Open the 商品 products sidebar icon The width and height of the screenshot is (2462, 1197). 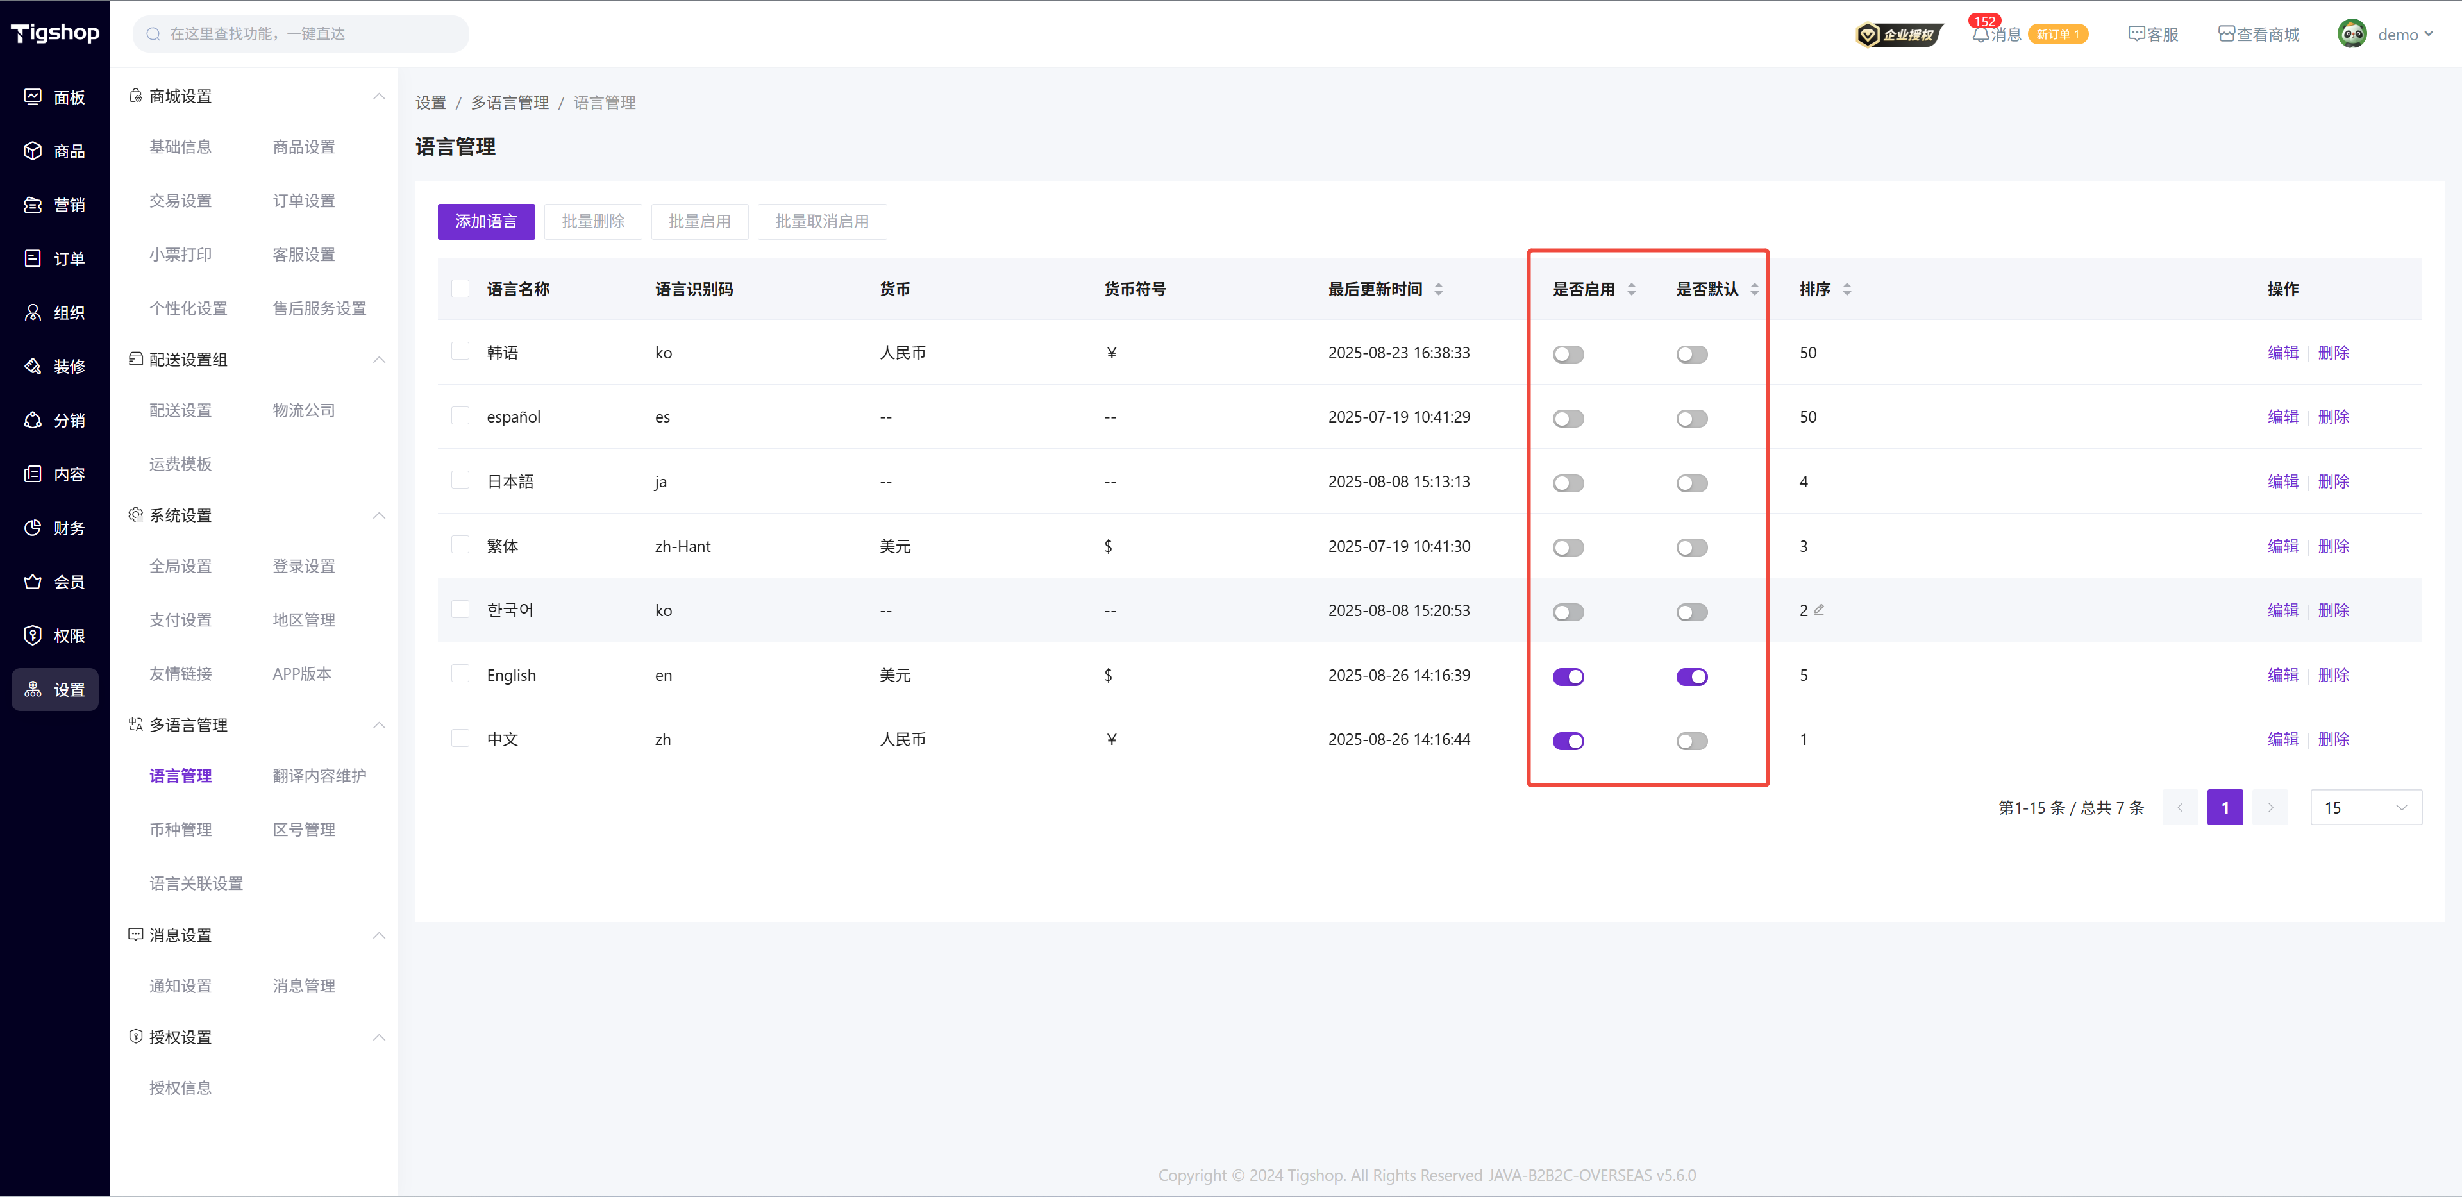(x=33, y=150)
